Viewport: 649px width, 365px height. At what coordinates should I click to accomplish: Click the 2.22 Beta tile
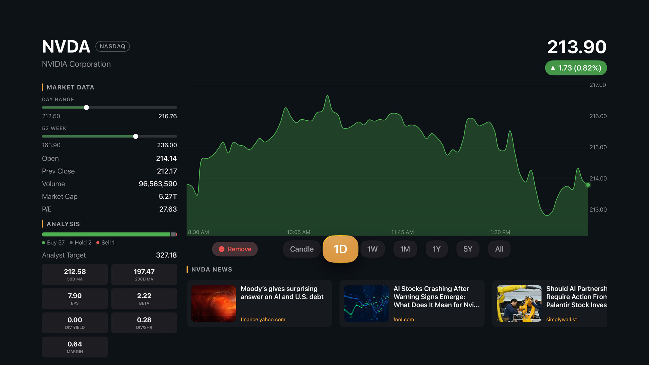(x=144, y=299)
